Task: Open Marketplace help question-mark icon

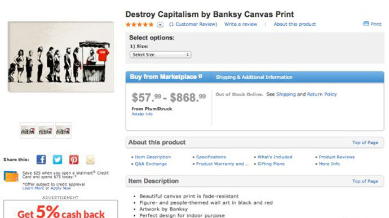Action: (200, 76)
